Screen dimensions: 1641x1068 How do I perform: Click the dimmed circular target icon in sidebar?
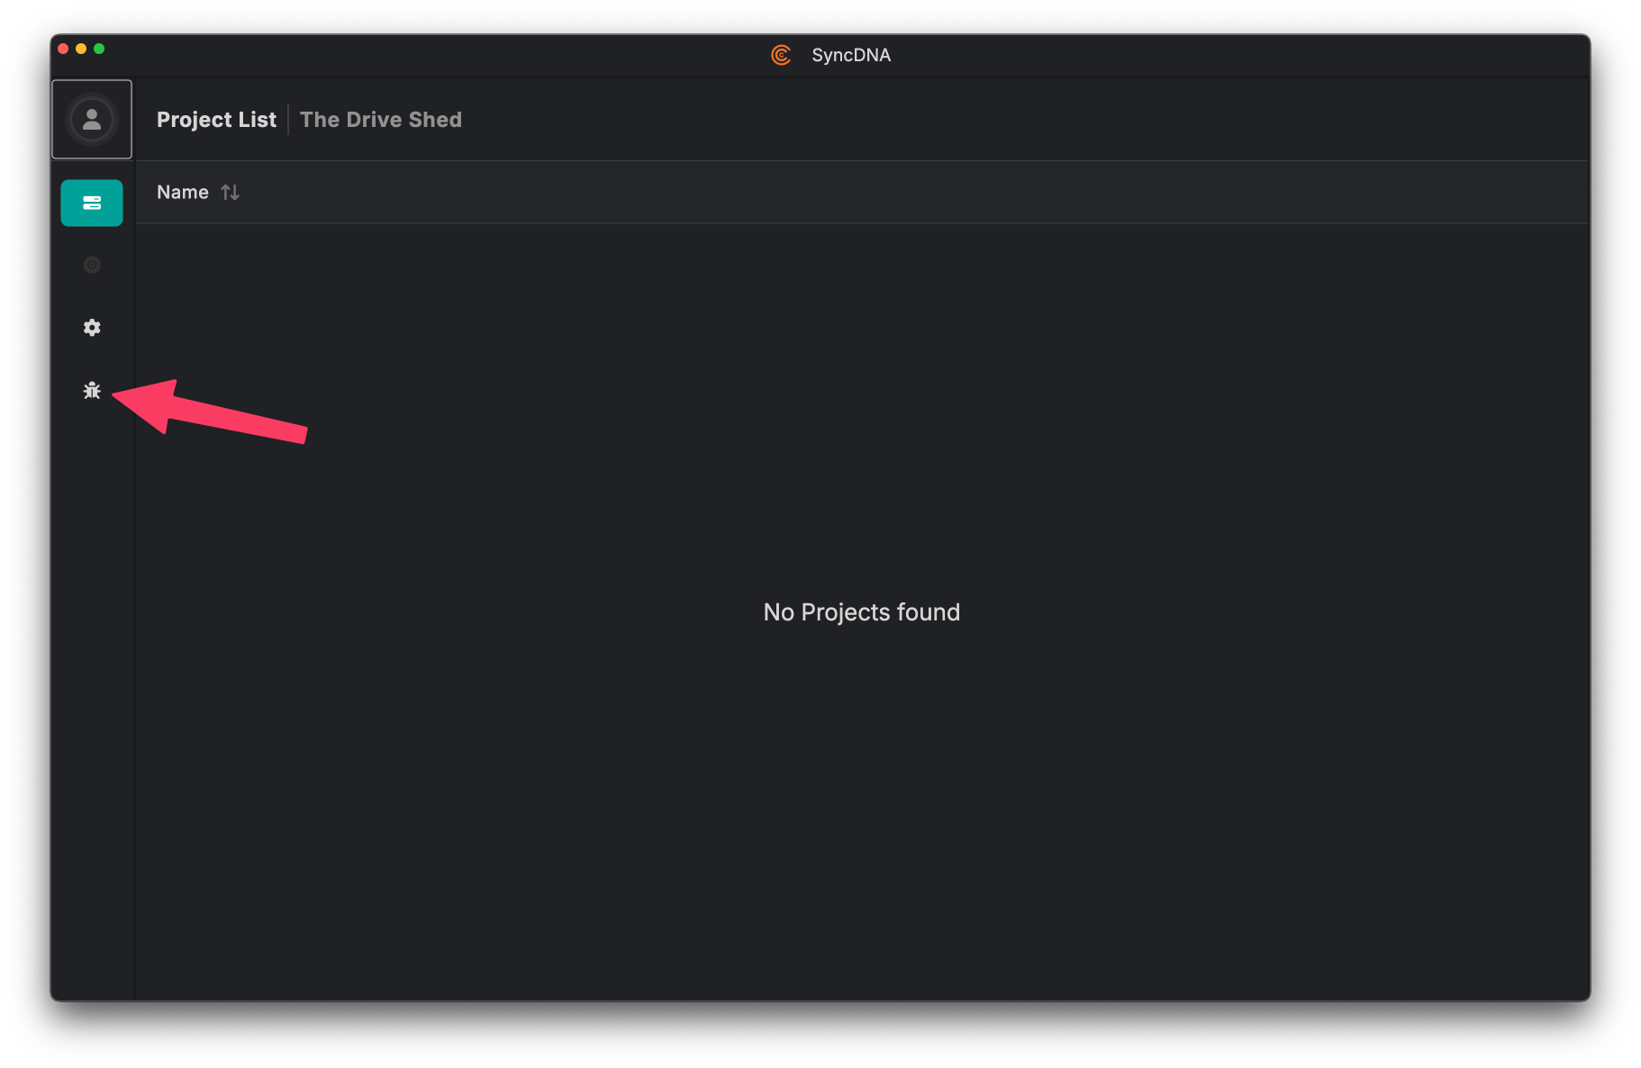click(91, 265)
